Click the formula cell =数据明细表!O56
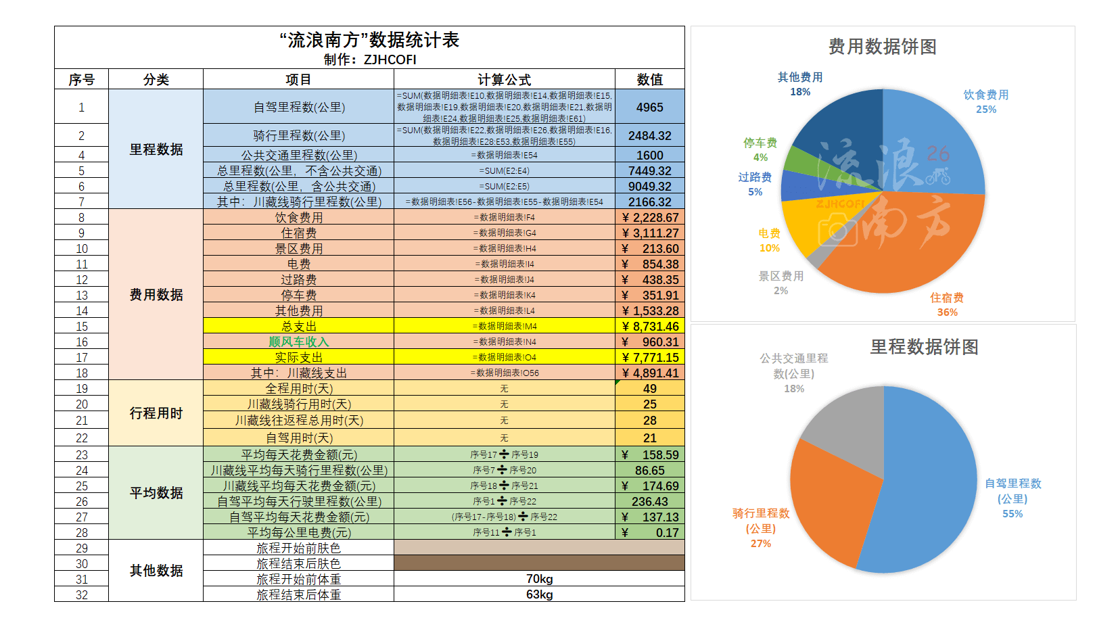Image resolution: width=1118 pixels, height=633 pixels. coord(505,373)
